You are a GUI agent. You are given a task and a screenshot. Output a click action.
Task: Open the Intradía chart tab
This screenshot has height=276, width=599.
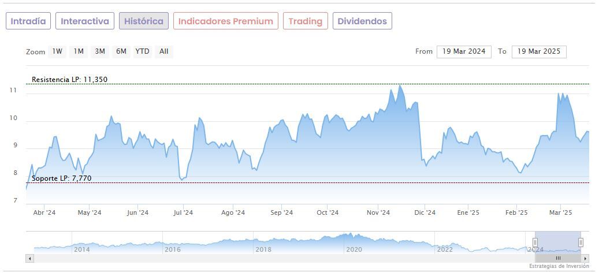[x=28, y=21]
